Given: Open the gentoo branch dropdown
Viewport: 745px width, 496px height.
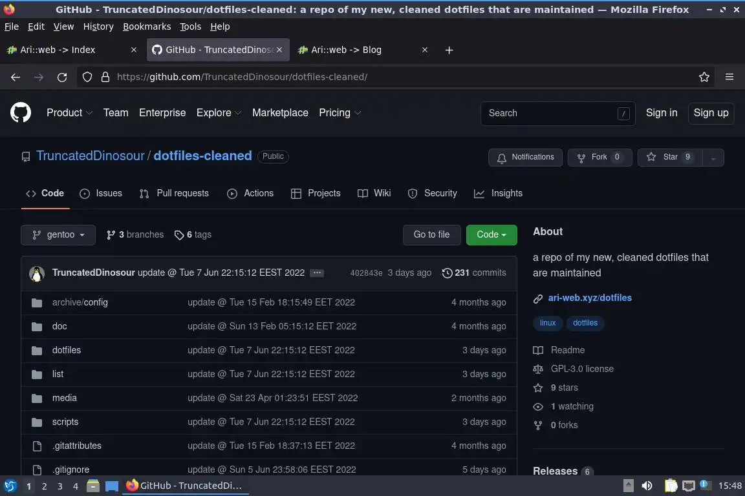Looking at the screenshot, I should pos(58,235).
